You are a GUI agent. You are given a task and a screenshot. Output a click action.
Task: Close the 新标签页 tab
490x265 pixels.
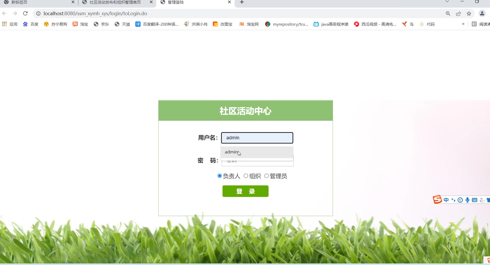coord(73,2)
